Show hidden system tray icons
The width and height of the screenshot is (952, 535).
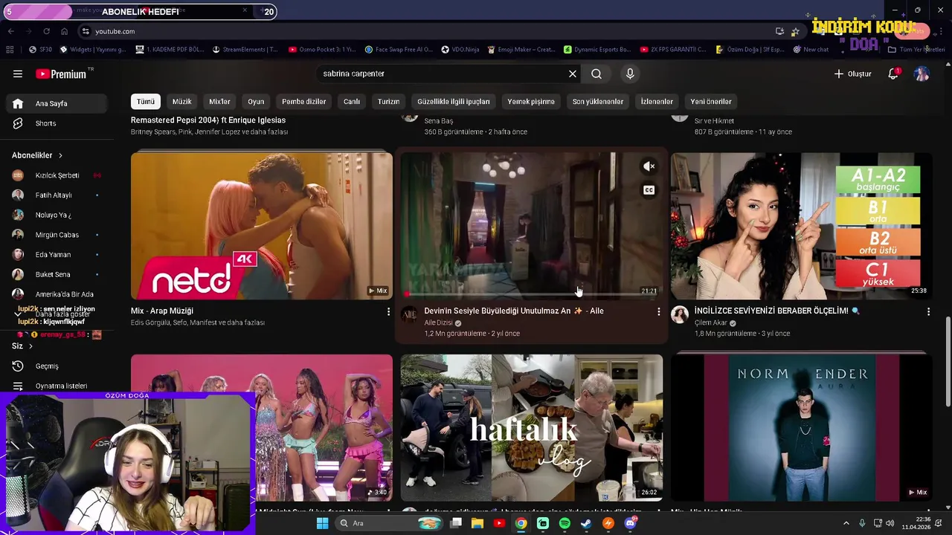pyautogui.click(x=846, y=523)
